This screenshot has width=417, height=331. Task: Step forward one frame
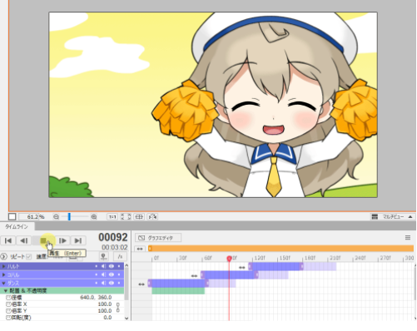pyautogui.click(x=62, y=240)
